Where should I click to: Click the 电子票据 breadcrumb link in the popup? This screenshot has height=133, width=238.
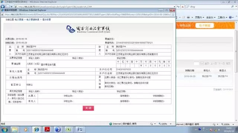pyautogui.click(x=19, y=20)
